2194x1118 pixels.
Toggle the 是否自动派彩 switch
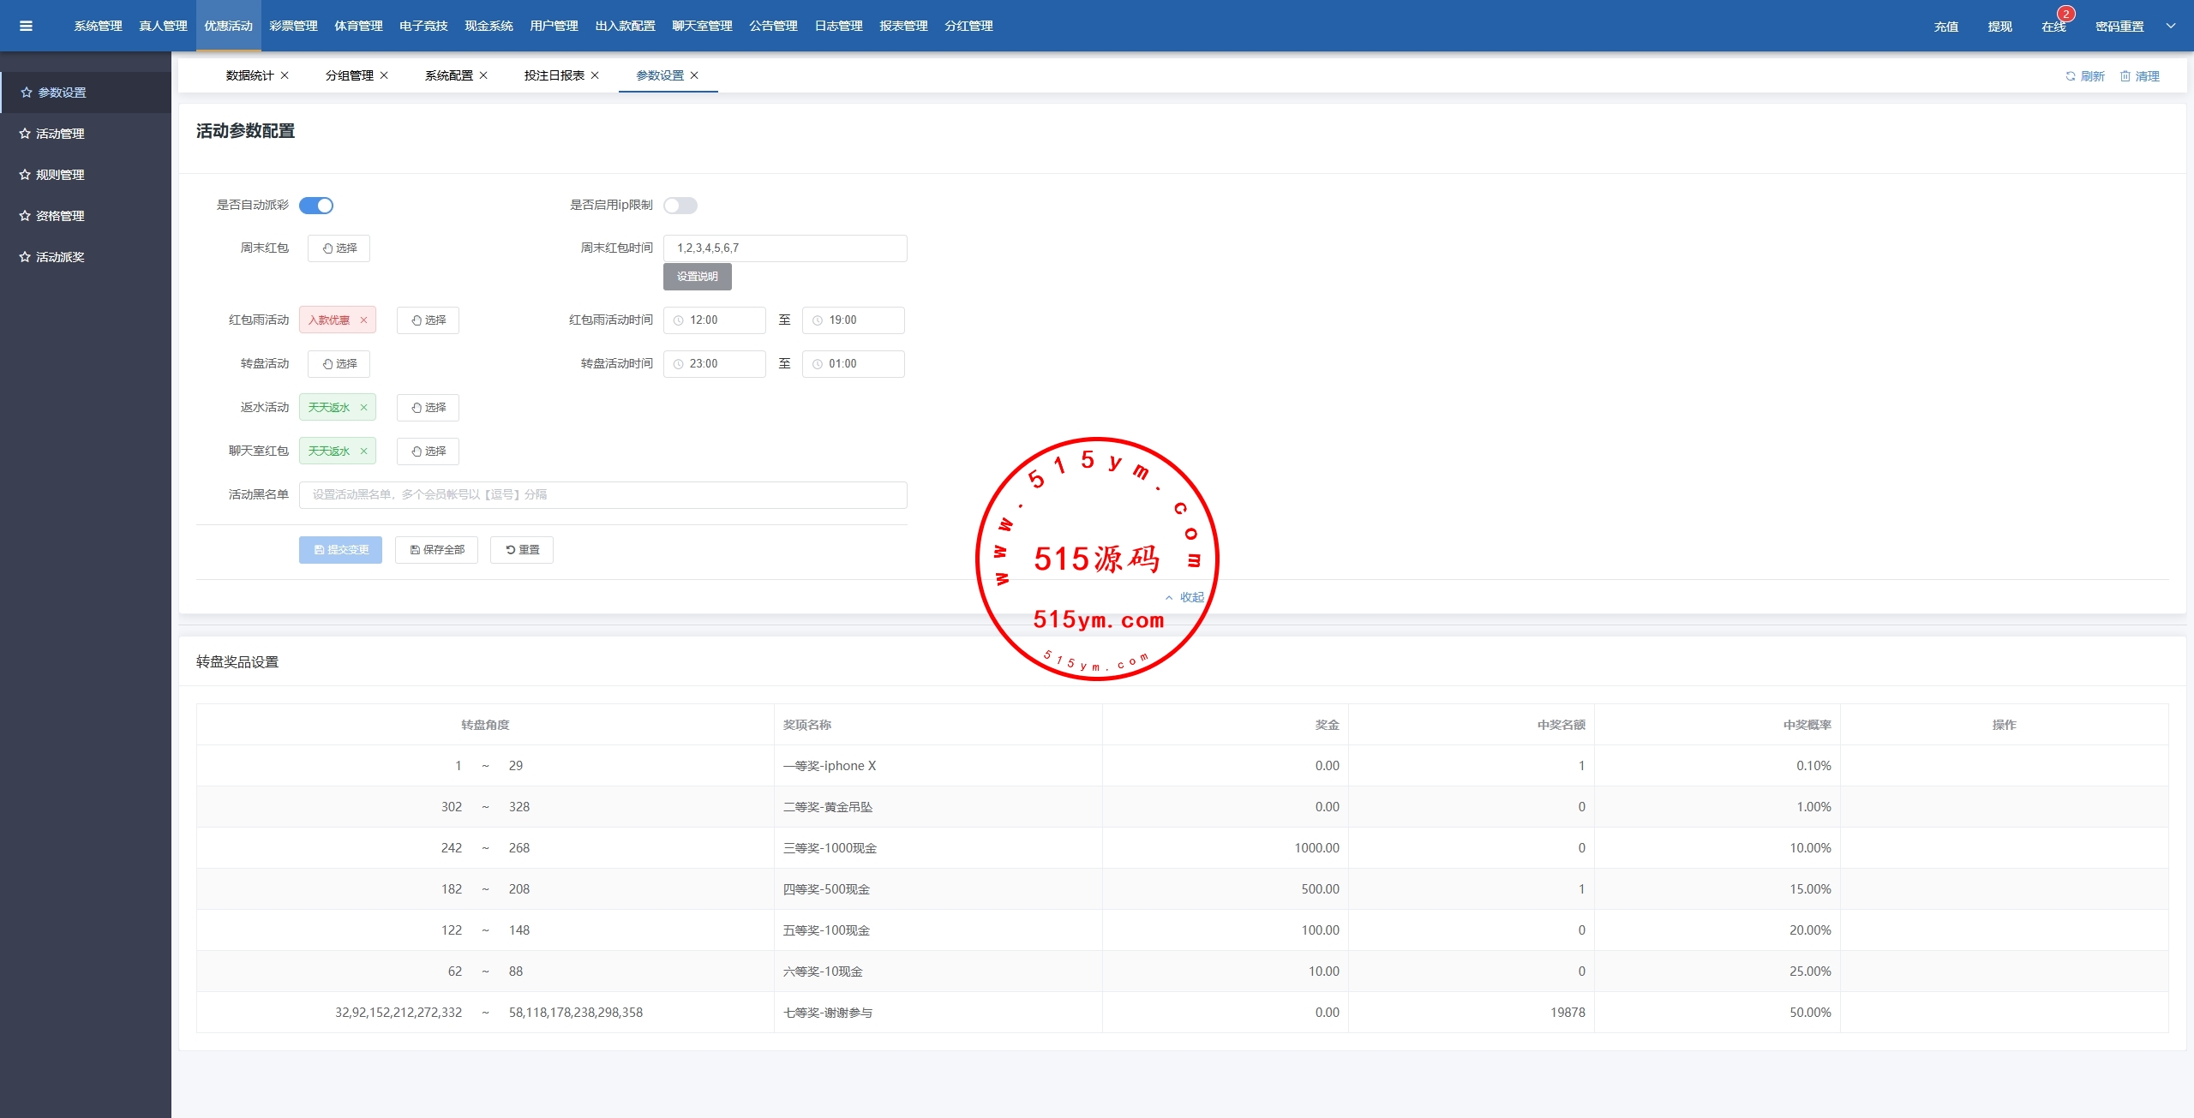316,206
